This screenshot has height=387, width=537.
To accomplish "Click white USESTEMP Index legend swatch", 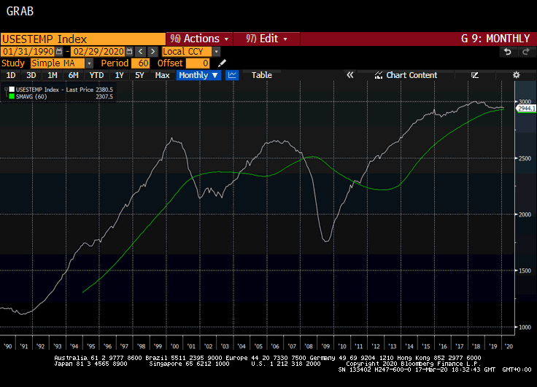I will 12,90.
